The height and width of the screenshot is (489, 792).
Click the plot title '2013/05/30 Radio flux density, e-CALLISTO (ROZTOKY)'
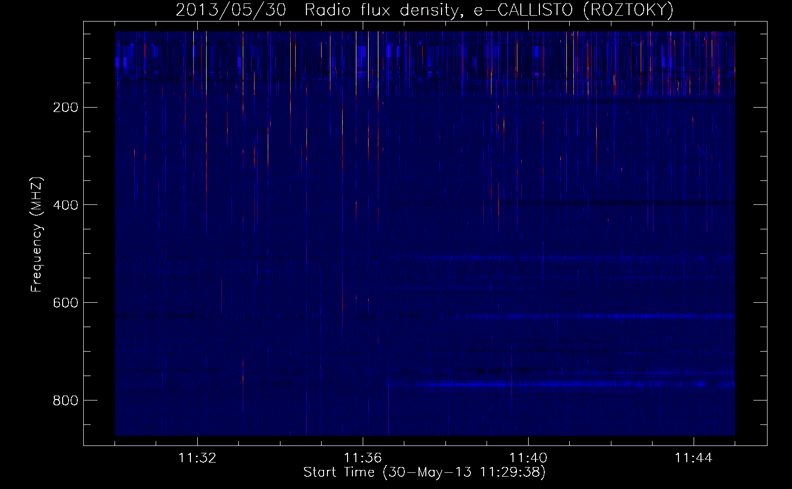pyautogui.click(x=424, y=10)
